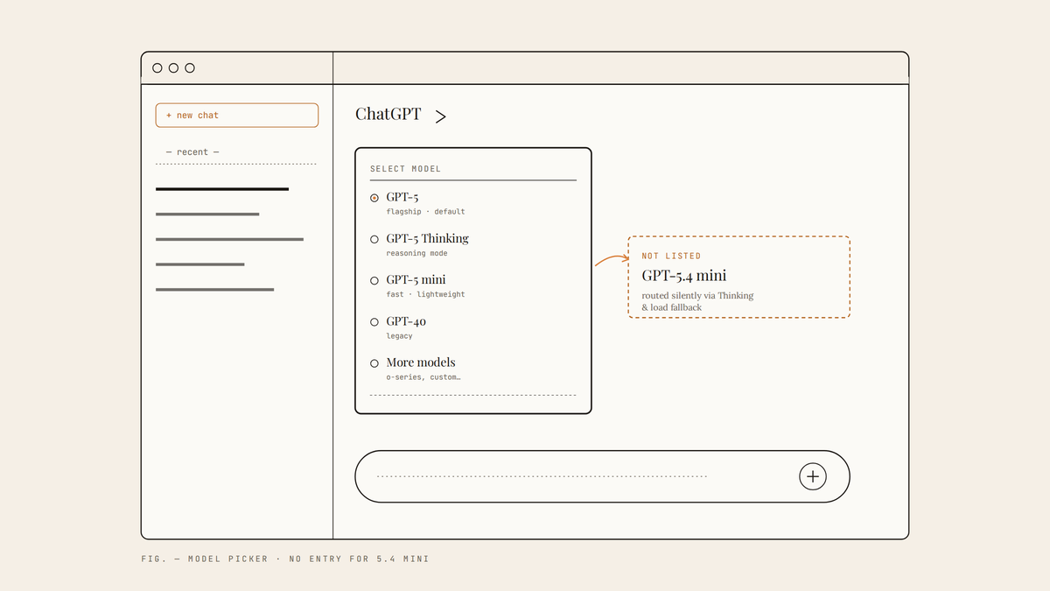Start a new chat

(x=237, y=116)
